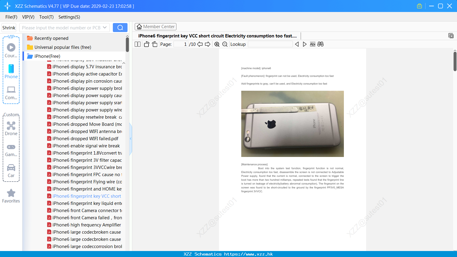Expand the model number dropdown arrow
This screenshot has height=257, width=457.
(105, 28)
